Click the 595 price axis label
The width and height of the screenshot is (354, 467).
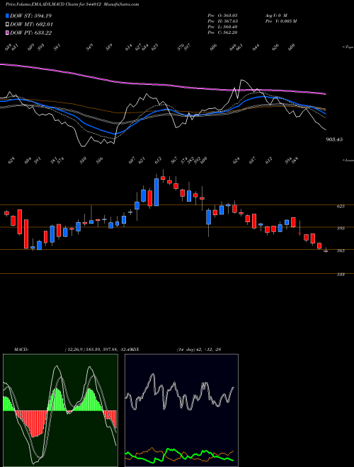pyautogui.click(x=341, y=229)
